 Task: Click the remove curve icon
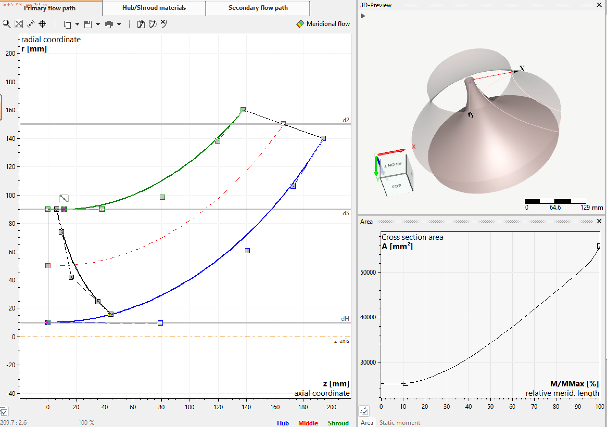164,23
